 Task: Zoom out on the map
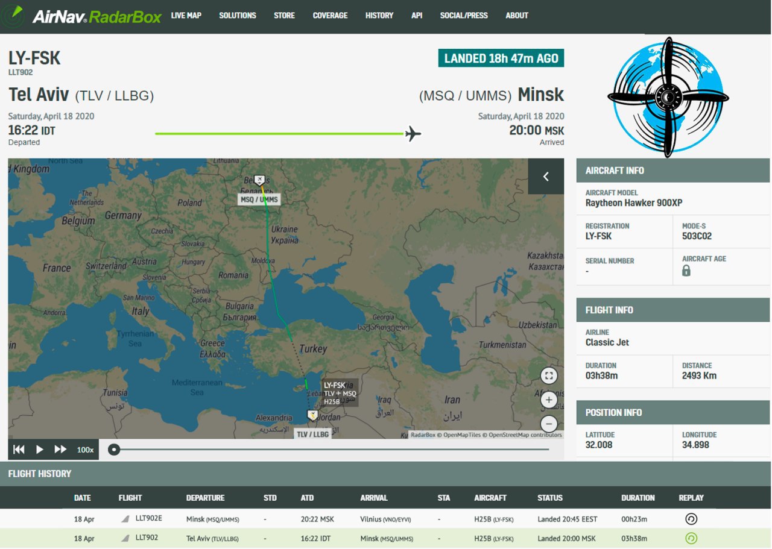point(548,423)
